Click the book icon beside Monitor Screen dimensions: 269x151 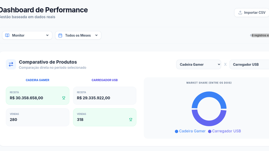[7, 35]
